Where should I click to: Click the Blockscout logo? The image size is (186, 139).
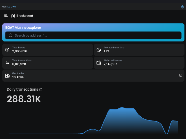[x=22, y=16]
